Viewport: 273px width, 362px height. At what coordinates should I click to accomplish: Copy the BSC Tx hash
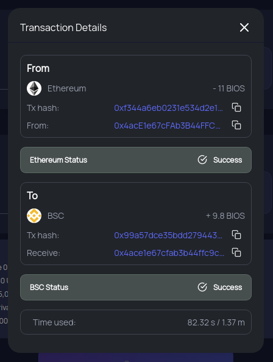tap(236, 235)
